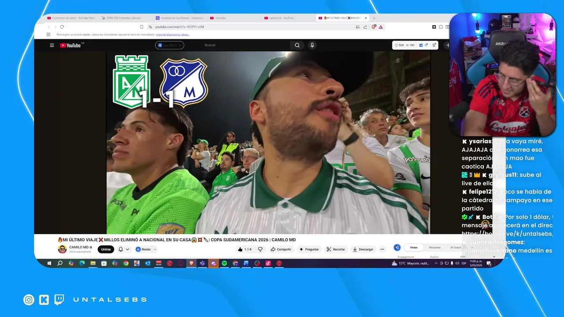This screenshot has height=317, width=564.
Task: Like the video showing 1.1 K
Action: [x=245, y=249]
